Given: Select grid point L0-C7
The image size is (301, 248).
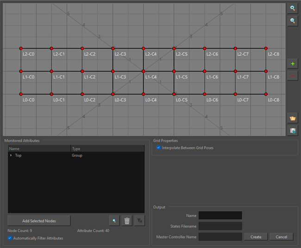Looking at the screenshot, I should (235, 94).
